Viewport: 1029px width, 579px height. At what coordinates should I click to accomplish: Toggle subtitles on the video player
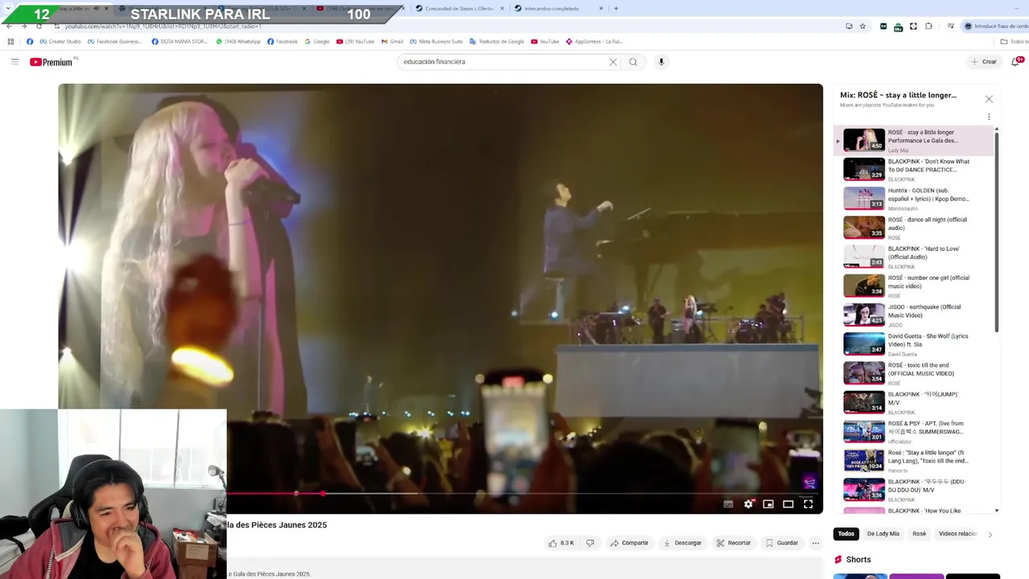[x=728, y=504]
